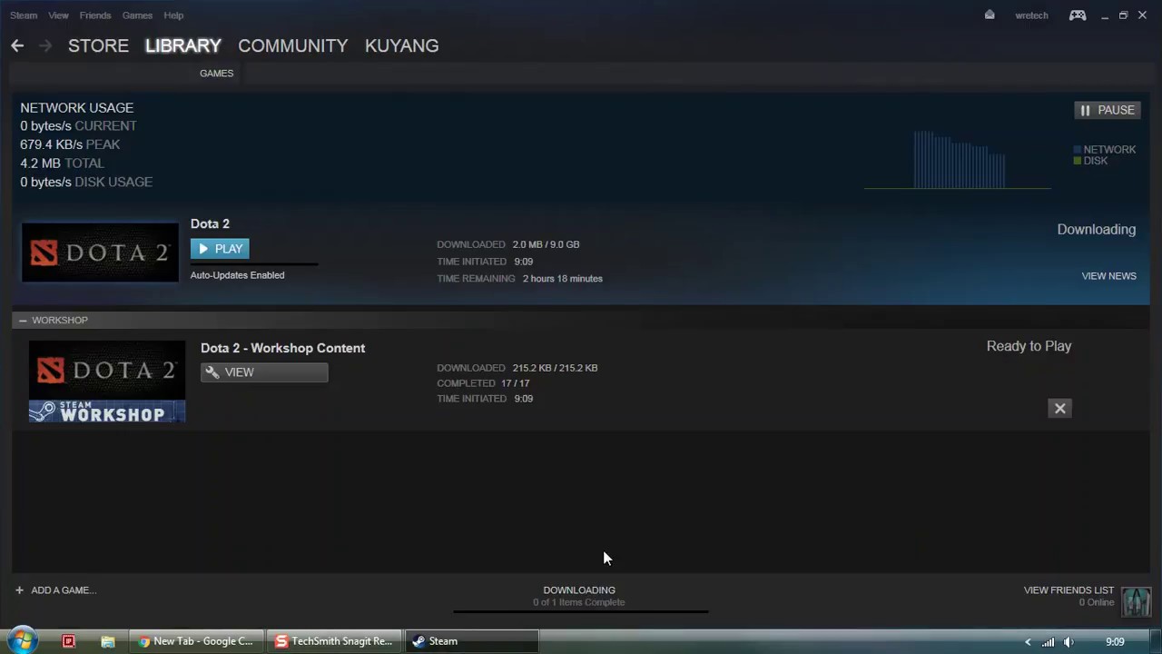Go forward with the right arrow

pyautogui.click(x=45, y=45)
